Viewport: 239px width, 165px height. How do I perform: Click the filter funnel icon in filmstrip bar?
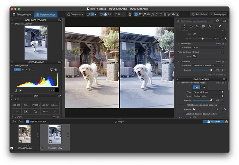coord(21,121)
